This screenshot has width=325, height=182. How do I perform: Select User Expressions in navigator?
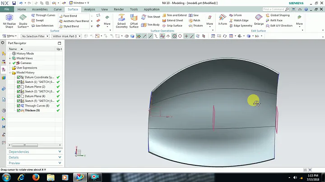click(27, 68)
